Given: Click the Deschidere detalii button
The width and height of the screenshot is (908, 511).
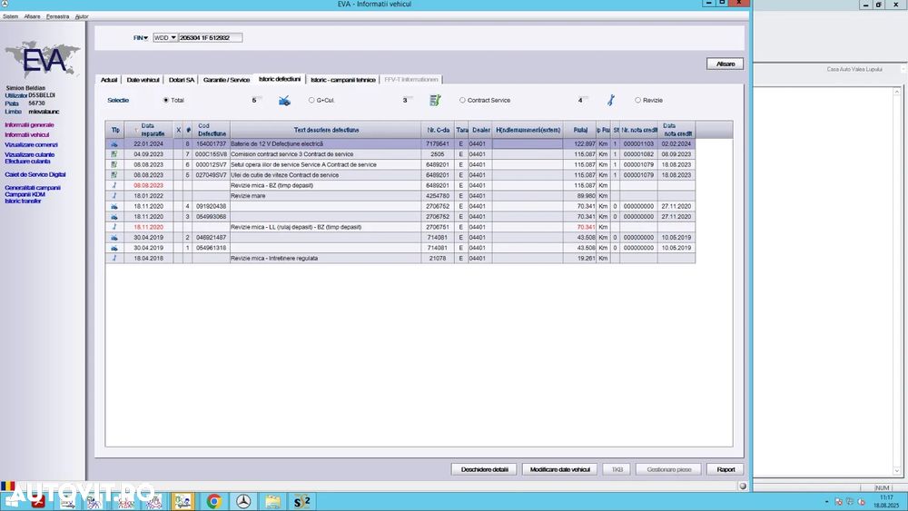Looking at the screenshot, I should (484, 469).
